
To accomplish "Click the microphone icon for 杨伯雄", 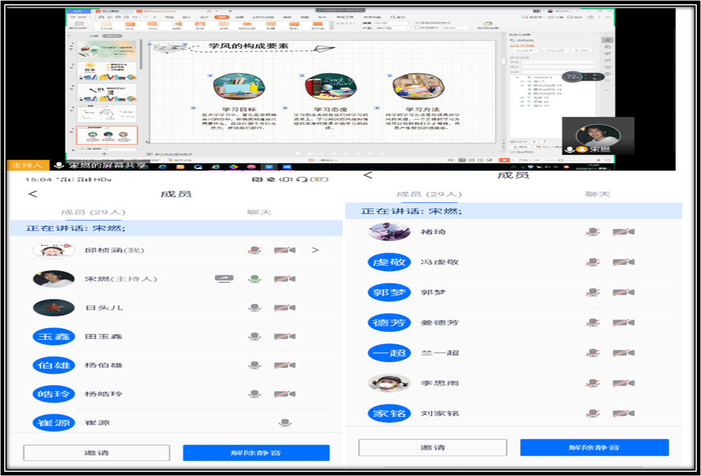I will point(254,365).
